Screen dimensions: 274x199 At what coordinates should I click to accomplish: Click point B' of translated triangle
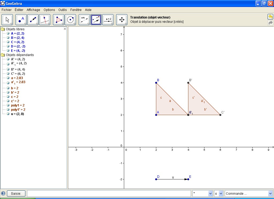coord(188,83)
